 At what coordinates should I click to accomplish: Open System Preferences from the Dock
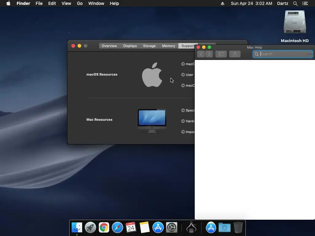point(172,228)
